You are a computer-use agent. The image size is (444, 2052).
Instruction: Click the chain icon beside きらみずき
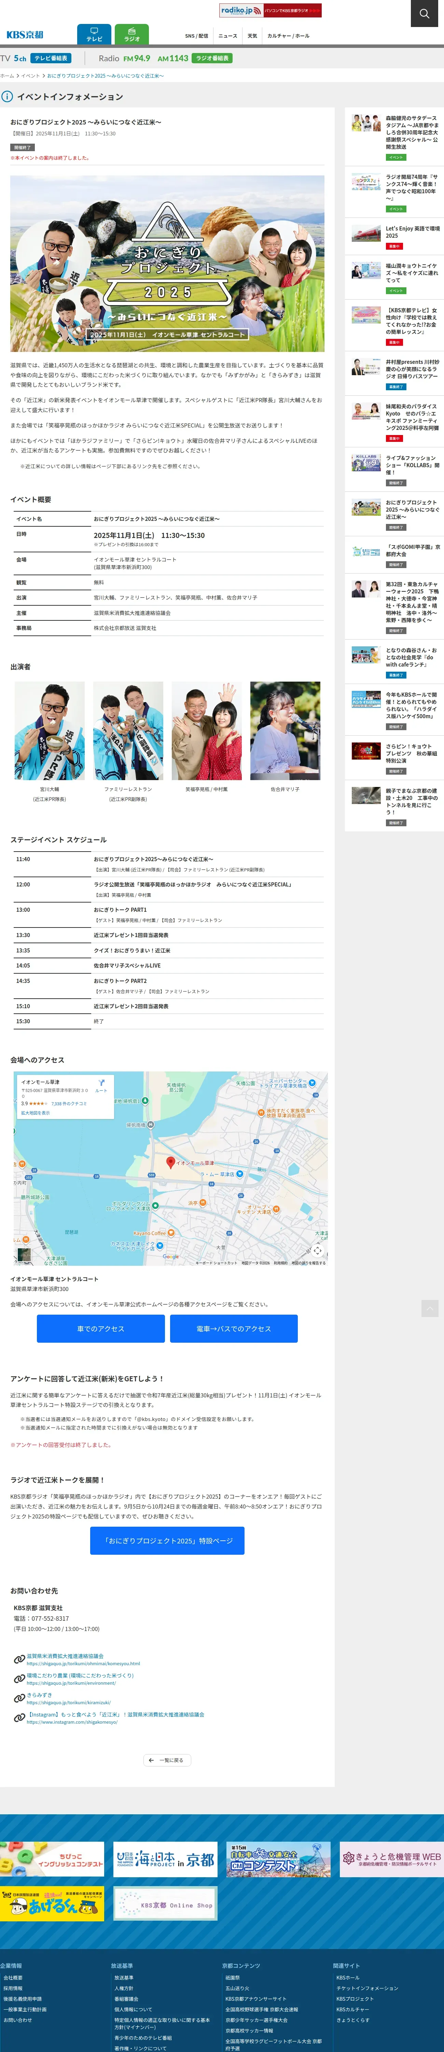coord(19,1699)
